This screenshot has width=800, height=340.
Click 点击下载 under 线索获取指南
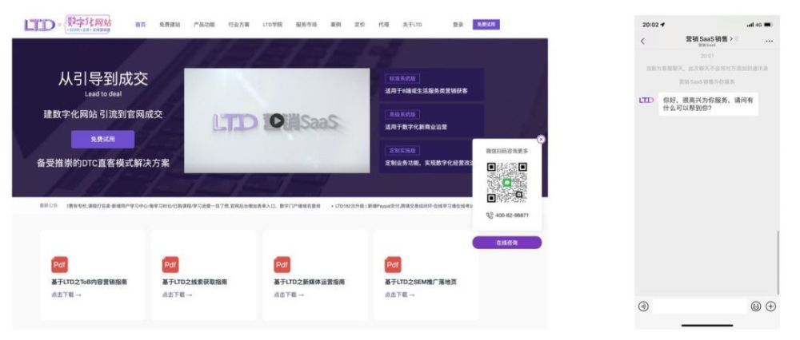(177, 295)
